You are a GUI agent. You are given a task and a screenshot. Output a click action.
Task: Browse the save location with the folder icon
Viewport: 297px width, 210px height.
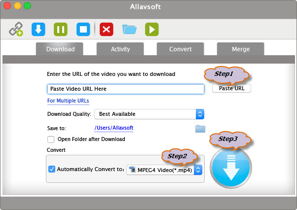[x=200, y=129]
